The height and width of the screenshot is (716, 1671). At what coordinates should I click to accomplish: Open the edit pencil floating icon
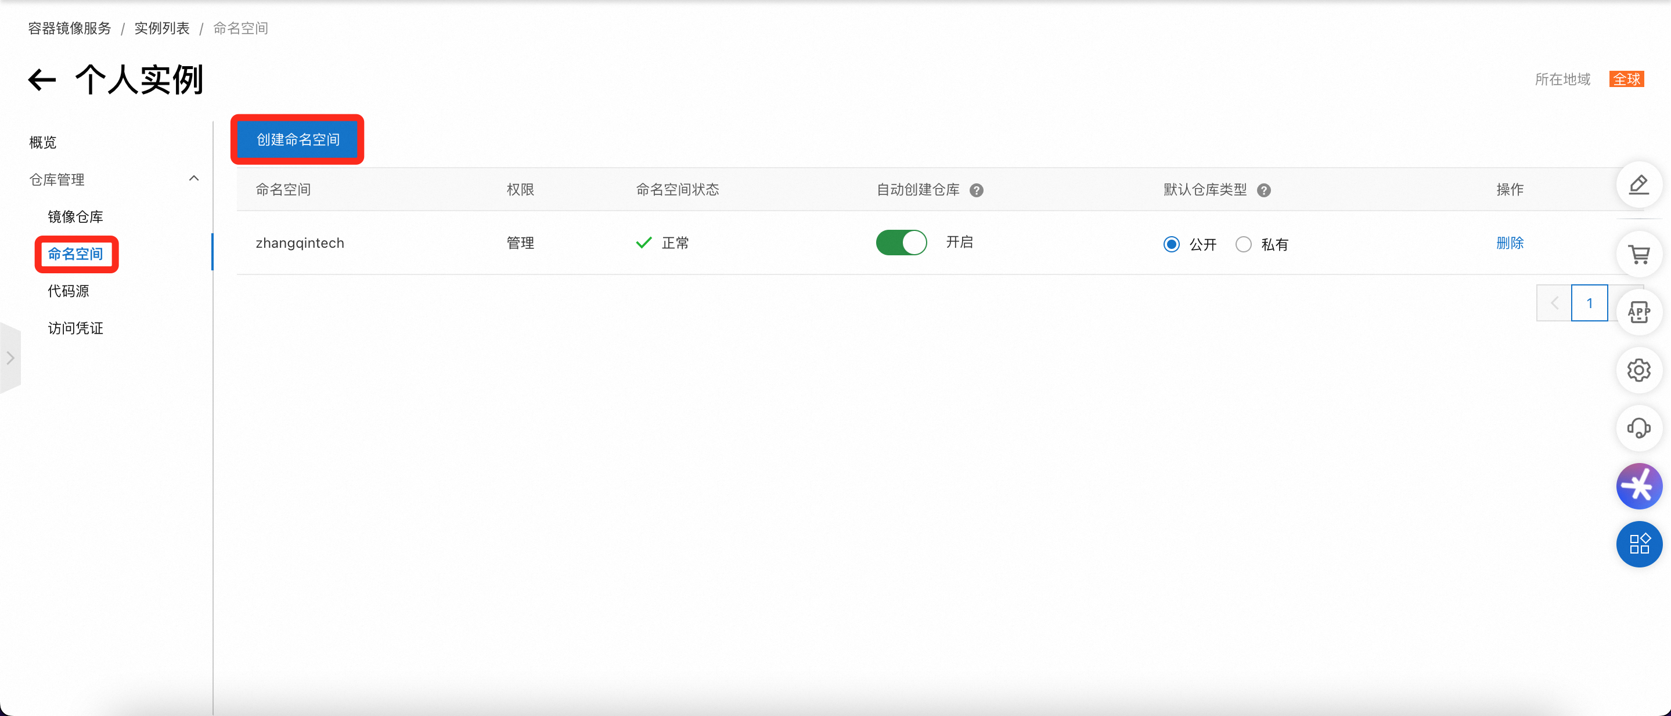pyautogui.click(x=1638, y=185)
